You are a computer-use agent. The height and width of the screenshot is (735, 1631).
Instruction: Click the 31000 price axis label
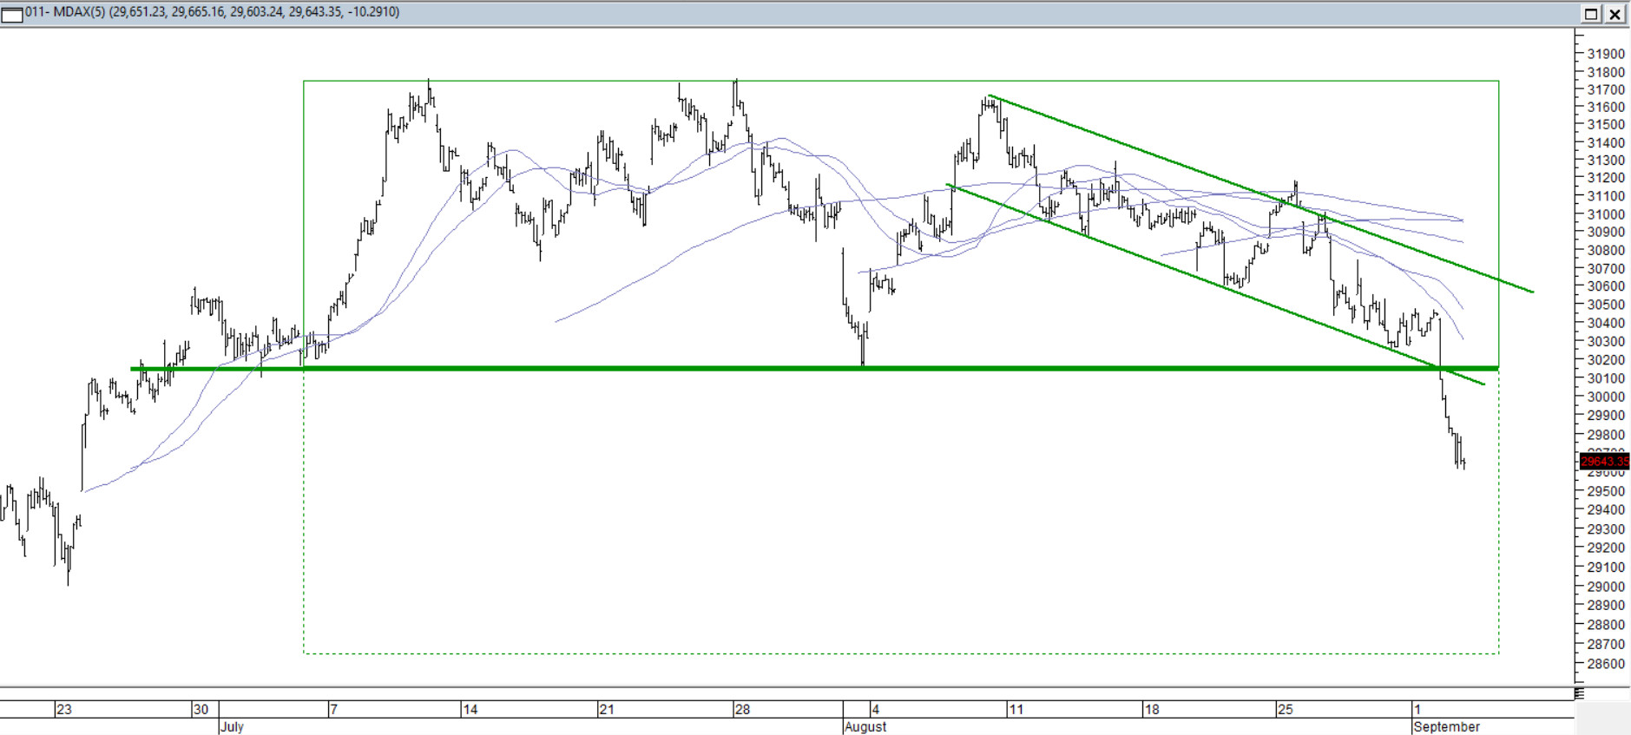(x=1605, y=214)
